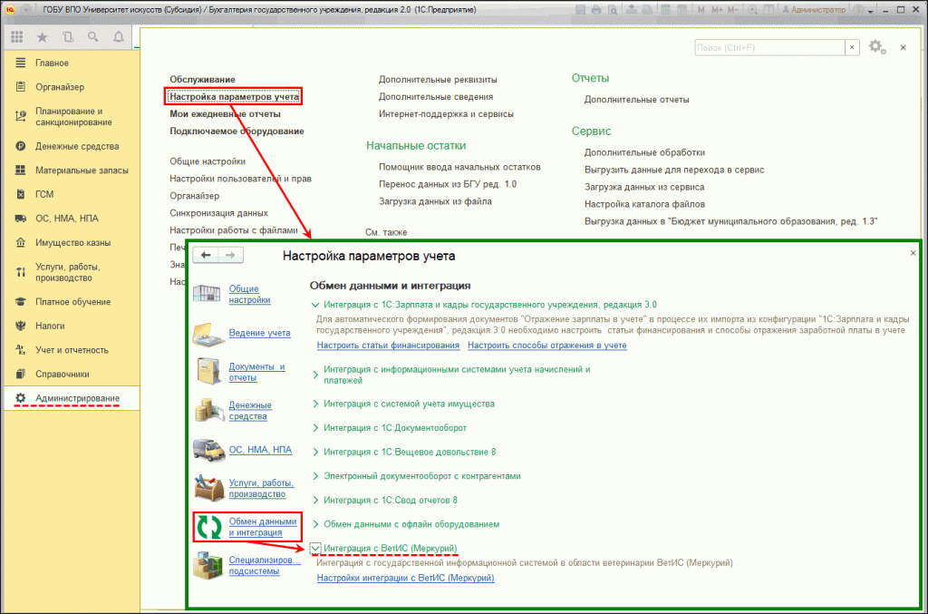Screen dimensions: 928x614
Task: Click Настройки интеграции с ВетИС (Меркурий) link
Action: [405, 578]
